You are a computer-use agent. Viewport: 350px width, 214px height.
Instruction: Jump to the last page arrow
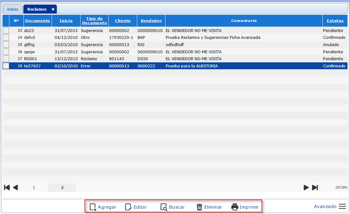click(315, 187)
